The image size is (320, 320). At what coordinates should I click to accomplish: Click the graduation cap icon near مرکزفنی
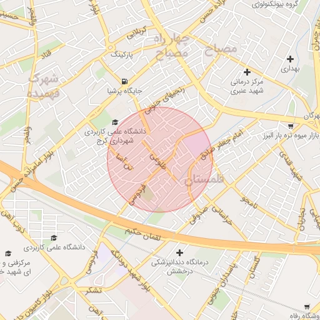(x=8, y=253)
